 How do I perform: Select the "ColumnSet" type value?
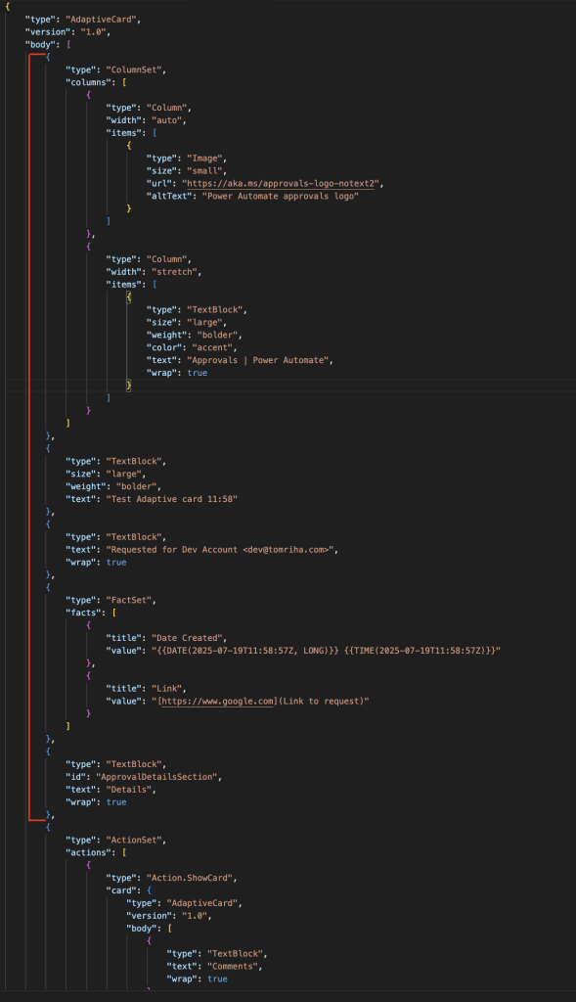[135, 69]
